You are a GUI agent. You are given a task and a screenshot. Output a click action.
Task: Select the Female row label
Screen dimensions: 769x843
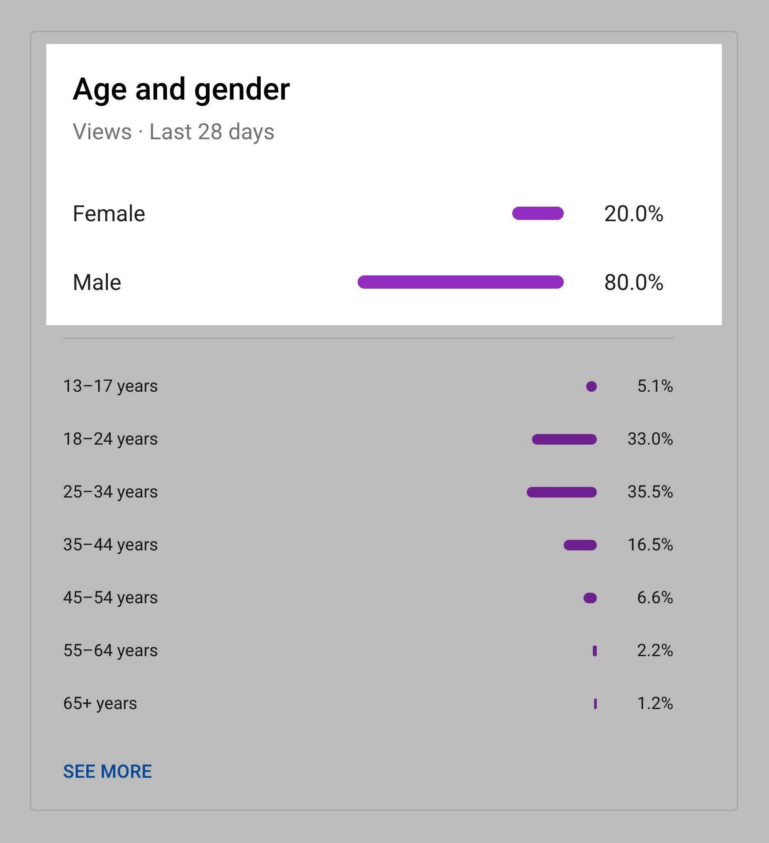point(109,214)
